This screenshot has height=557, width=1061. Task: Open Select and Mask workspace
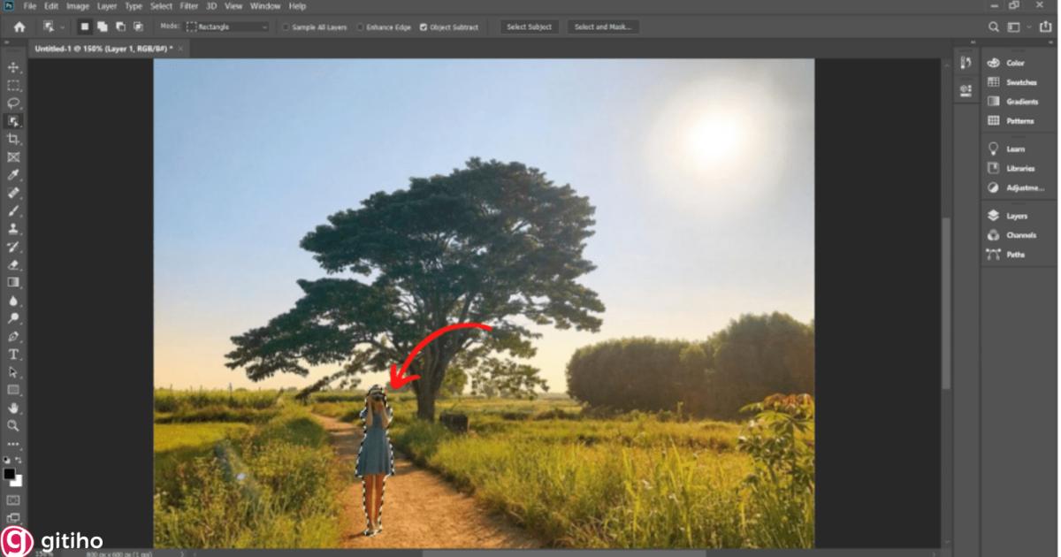click(602, 27)
